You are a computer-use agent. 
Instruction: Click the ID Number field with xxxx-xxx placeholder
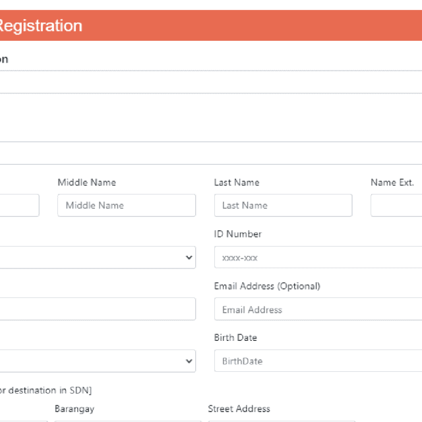coord(318,257)
